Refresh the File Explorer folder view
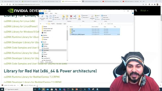The image size is (162, 91). click(x=102, y=24)
